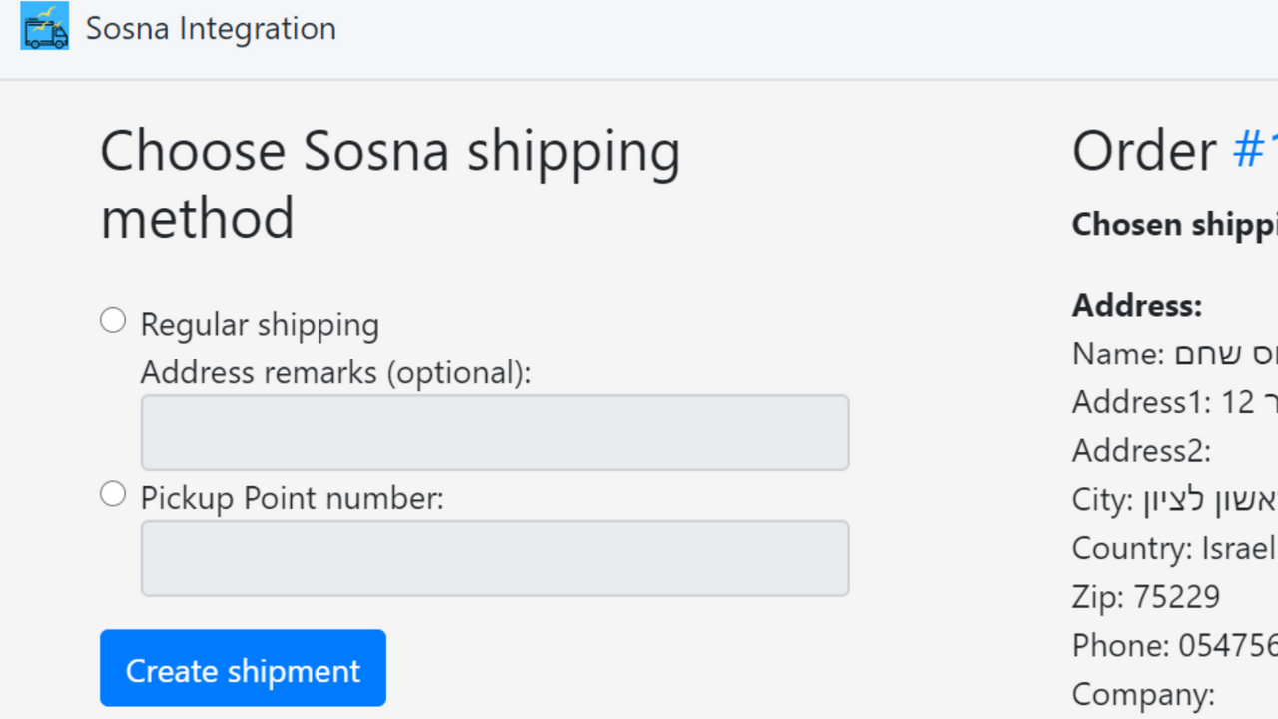The width and height of the screenshot is (1278, 719).
Task: Click the Sosna Integration title text
Action: point(210,27)
